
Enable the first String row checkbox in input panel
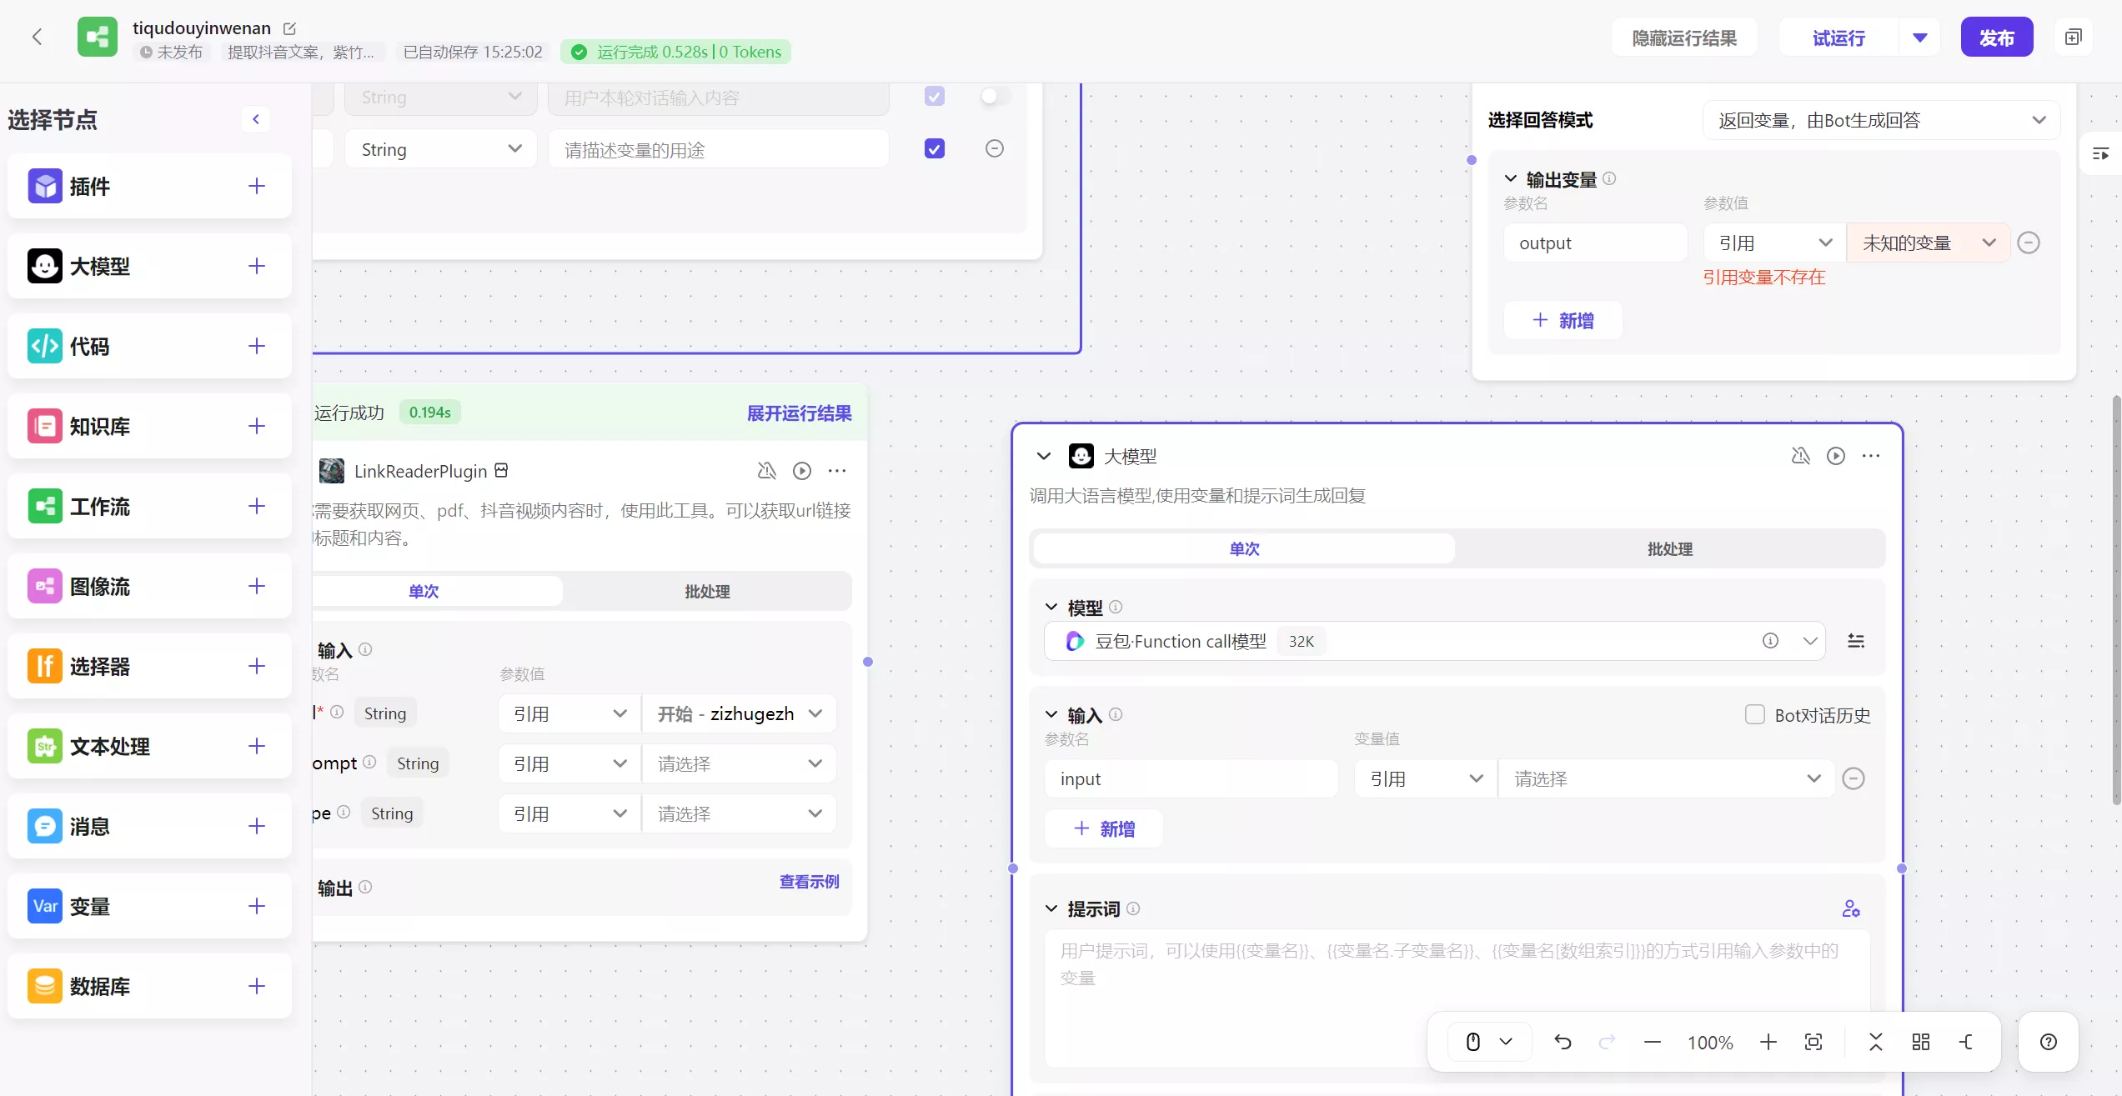934,95
